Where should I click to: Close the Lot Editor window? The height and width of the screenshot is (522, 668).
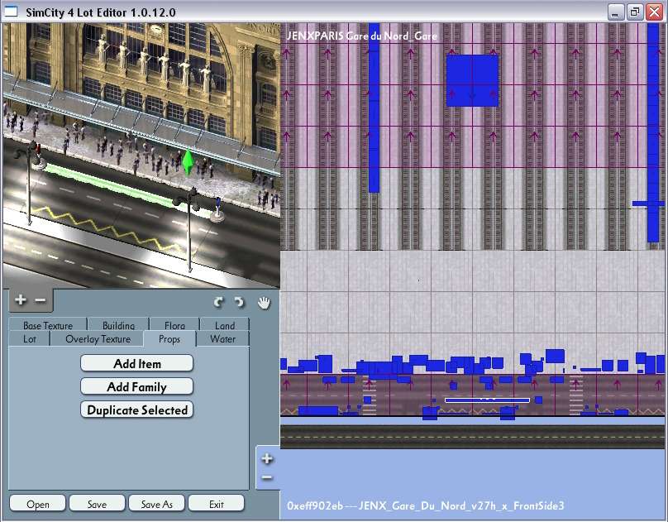tap(655, 12)
